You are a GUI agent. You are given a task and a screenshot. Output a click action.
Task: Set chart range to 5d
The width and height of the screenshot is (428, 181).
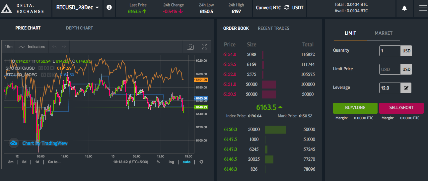point(24,162)
